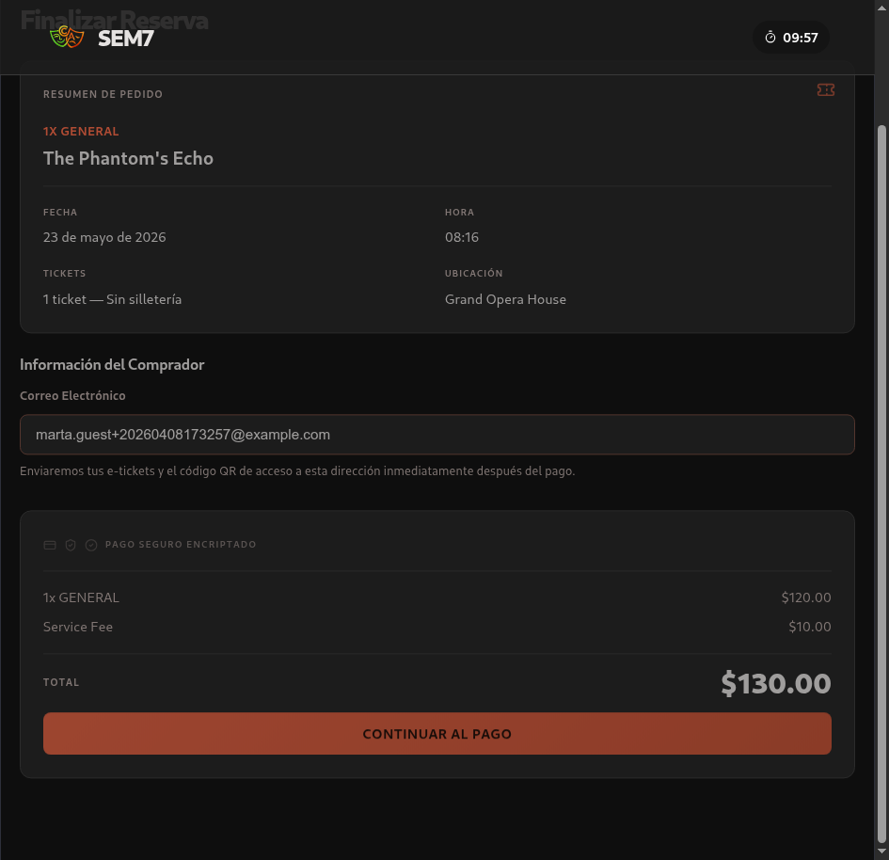Click the credit card icon

[x=50, y=545]
